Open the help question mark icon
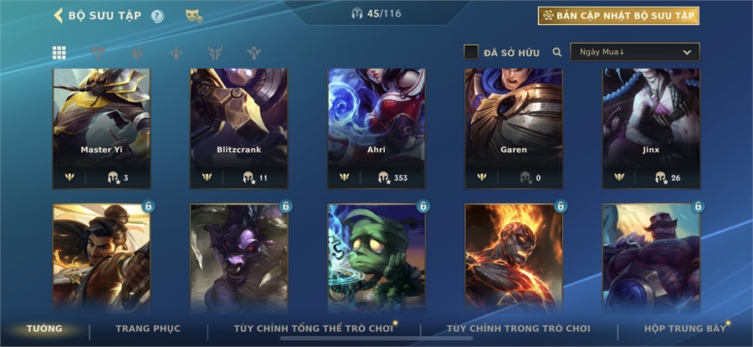Viewport: 753px width, 347px height. (157, 16)
